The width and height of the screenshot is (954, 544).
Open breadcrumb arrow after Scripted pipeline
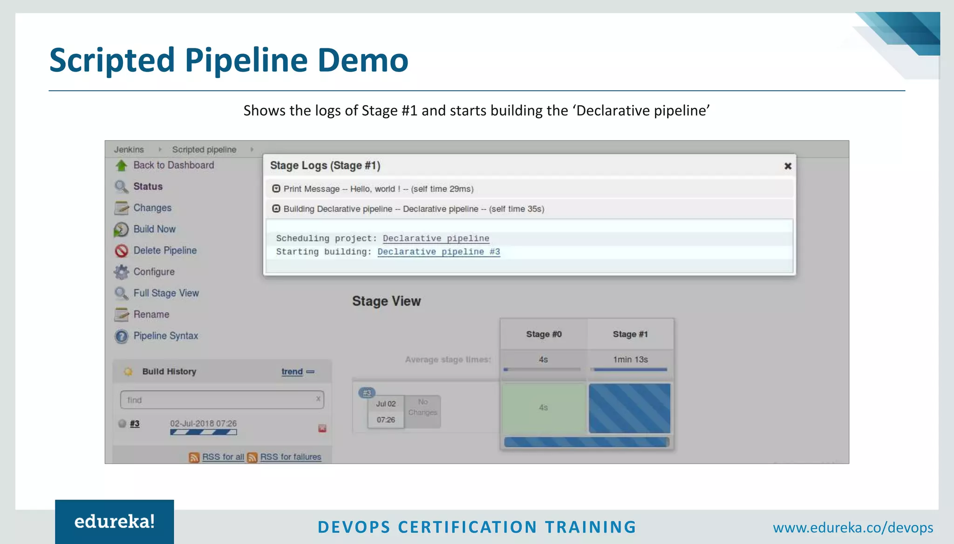[252, 149]
